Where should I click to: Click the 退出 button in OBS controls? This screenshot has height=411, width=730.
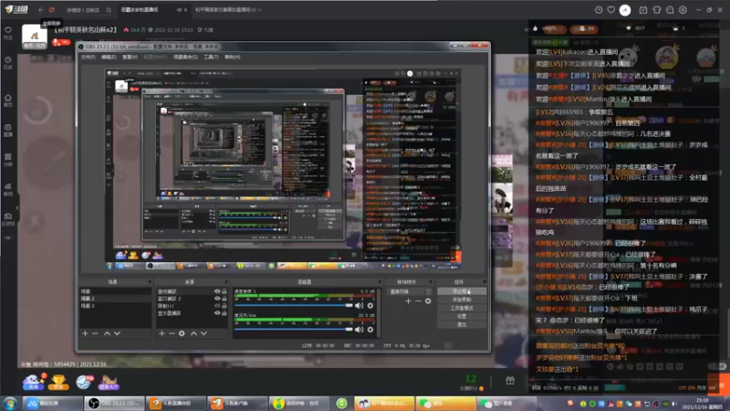coord(462,324)
